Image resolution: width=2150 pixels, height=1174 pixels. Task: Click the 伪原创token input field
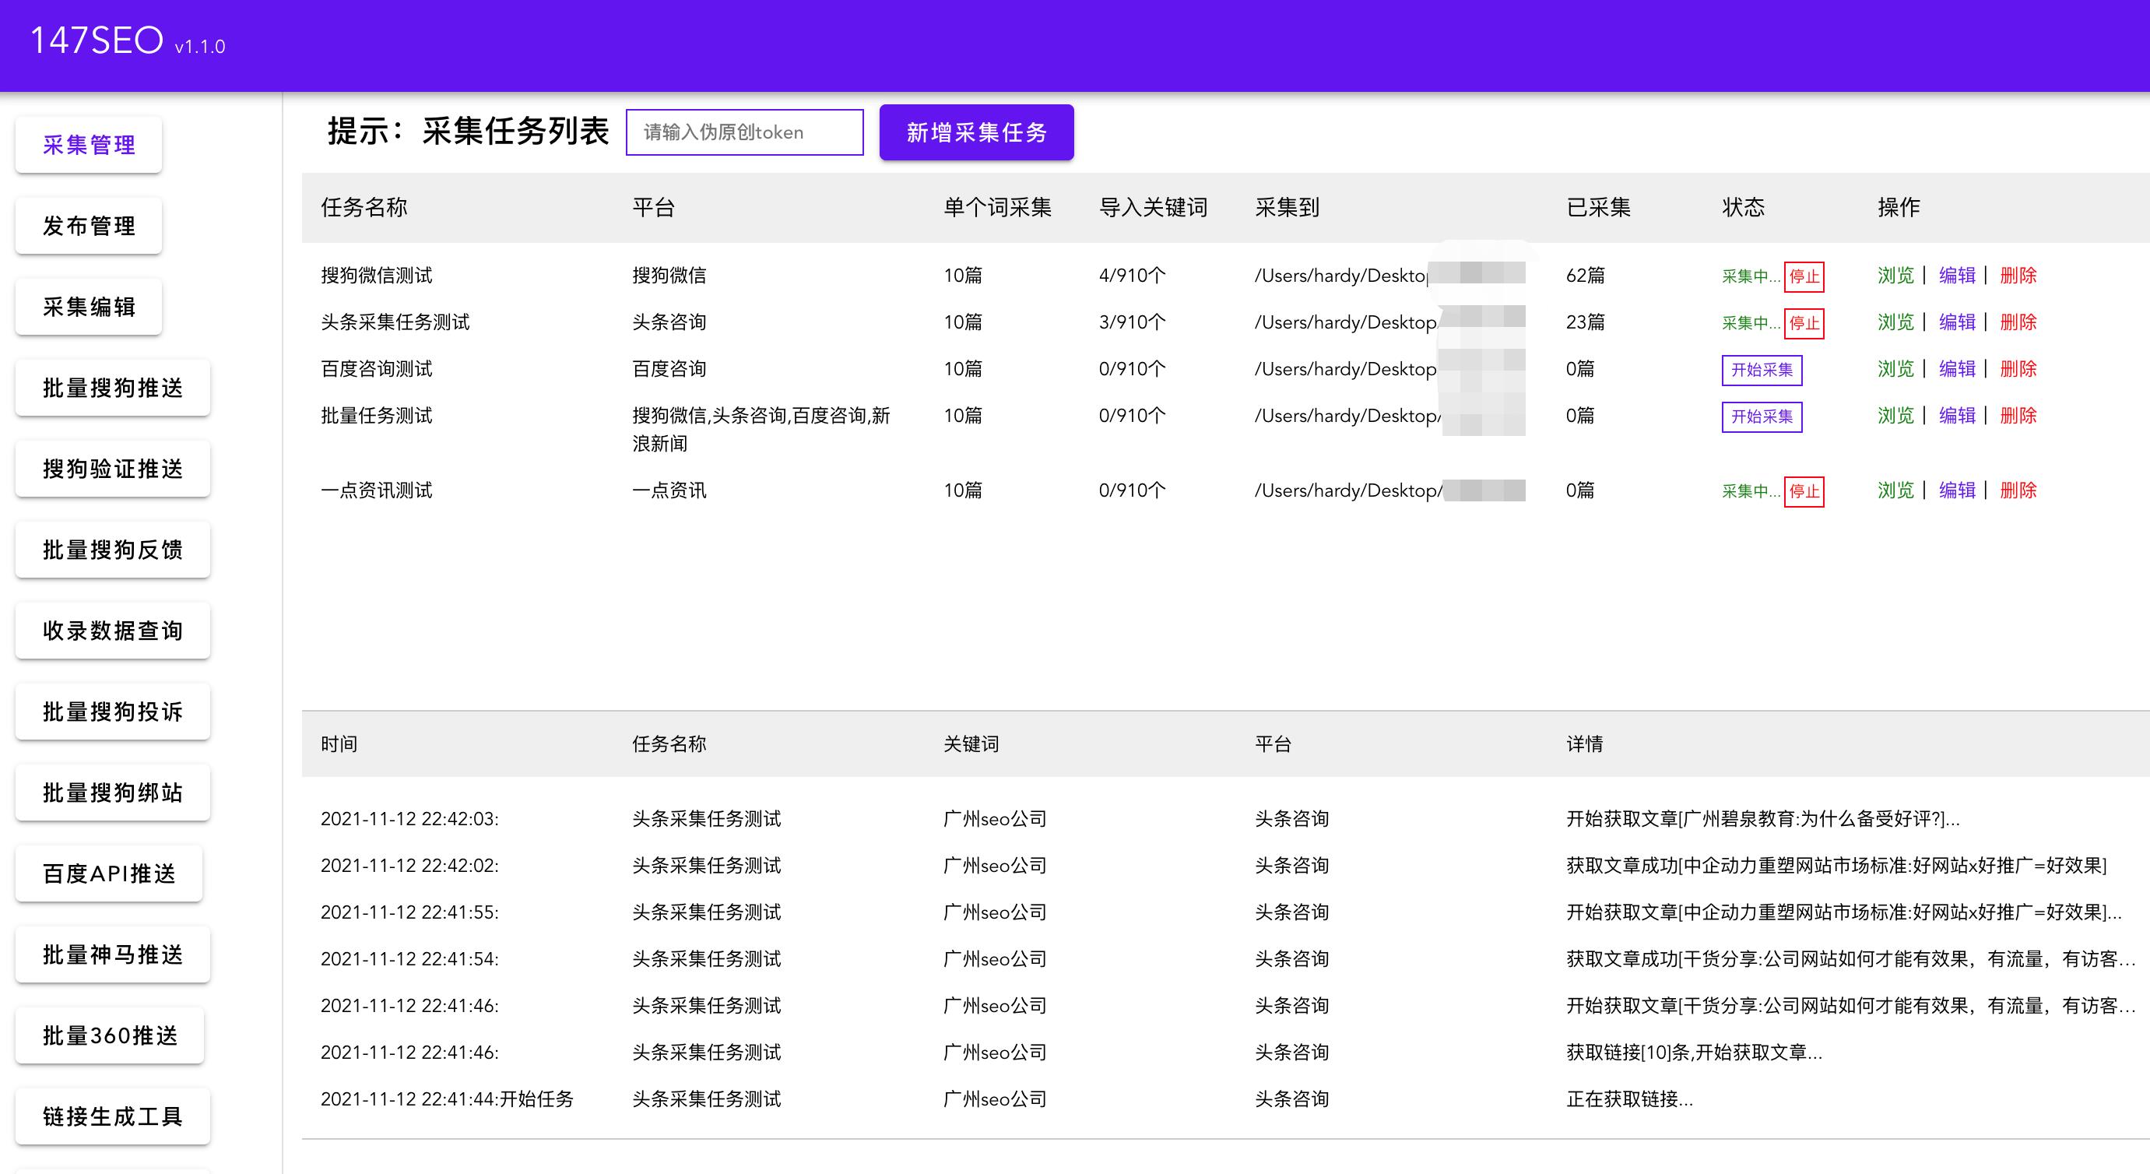coord(744,132)
